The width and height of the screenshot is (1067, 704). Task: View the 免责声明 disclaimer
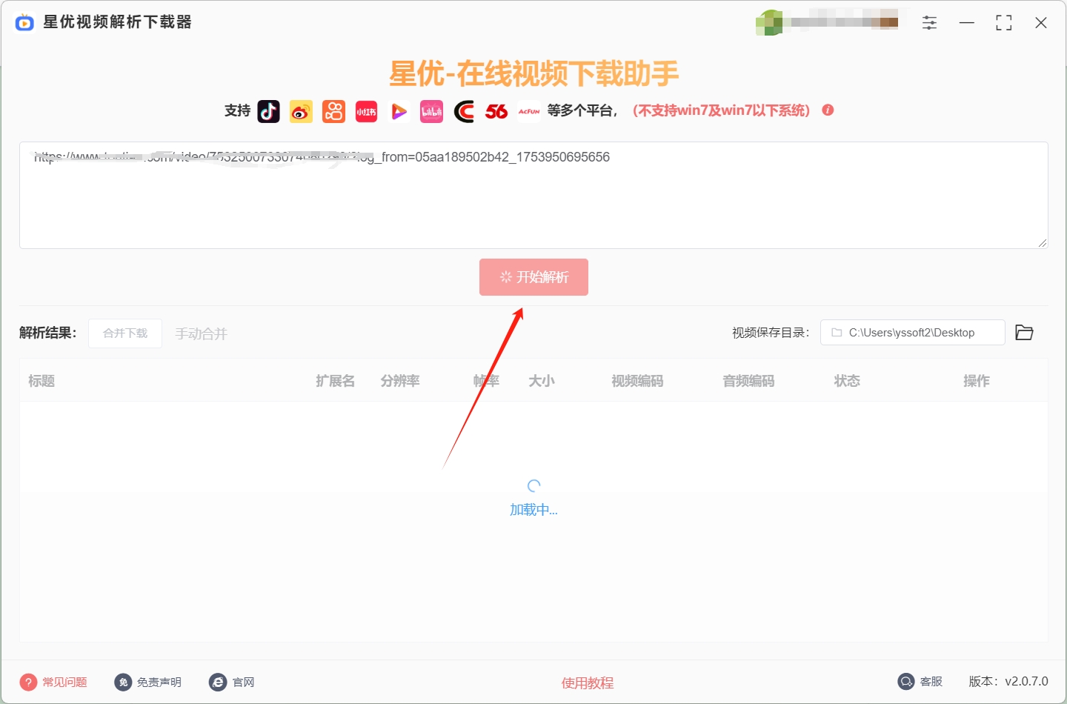coord(148,682)
